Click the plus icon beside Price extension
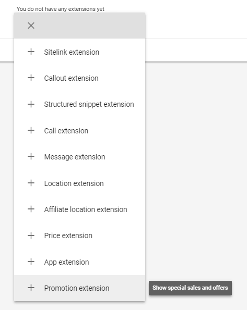 click(x=31, y=235)
